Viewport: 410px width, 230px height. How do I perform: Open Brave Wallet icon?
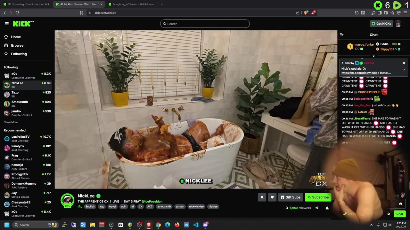(x=386, y=13)
